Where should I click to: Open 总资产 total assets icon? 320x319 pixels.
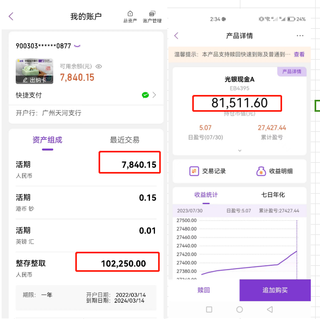(x=130, y=17)
